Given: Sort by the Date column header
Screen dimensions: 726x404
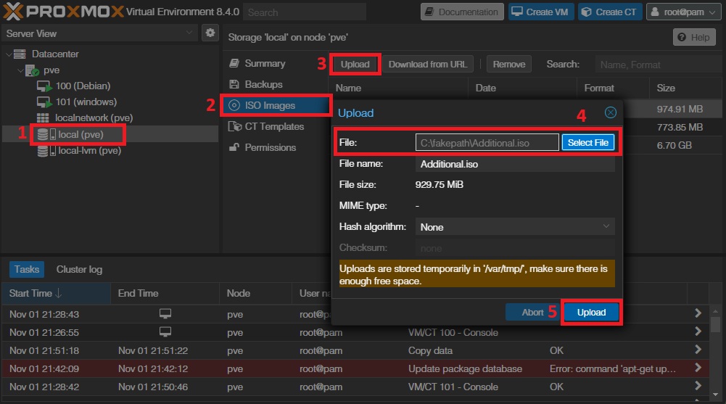Looking at the screenshot, I should pos(523,88).
